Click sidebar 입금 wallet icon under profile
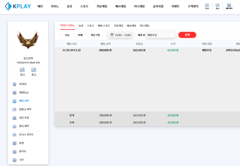Viewport: 240px width, 166px height. 22,71
